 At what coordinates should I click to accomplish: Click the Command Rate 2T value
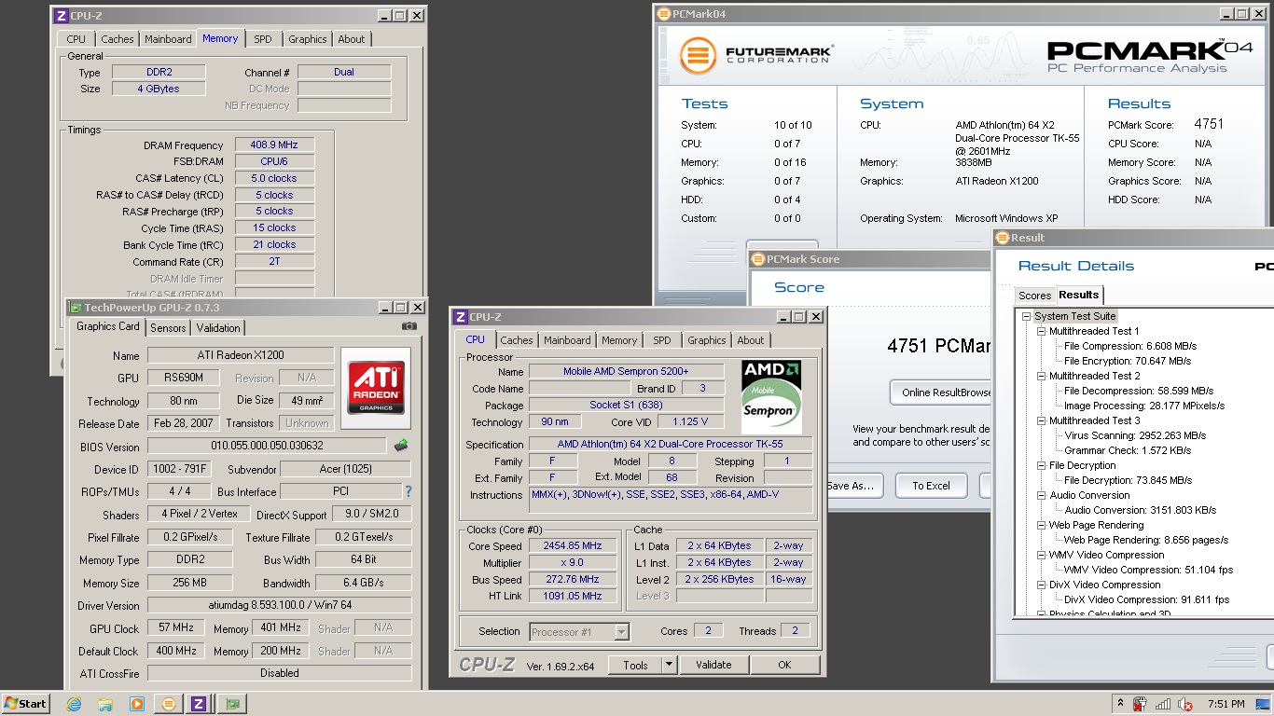click(274, 262)
